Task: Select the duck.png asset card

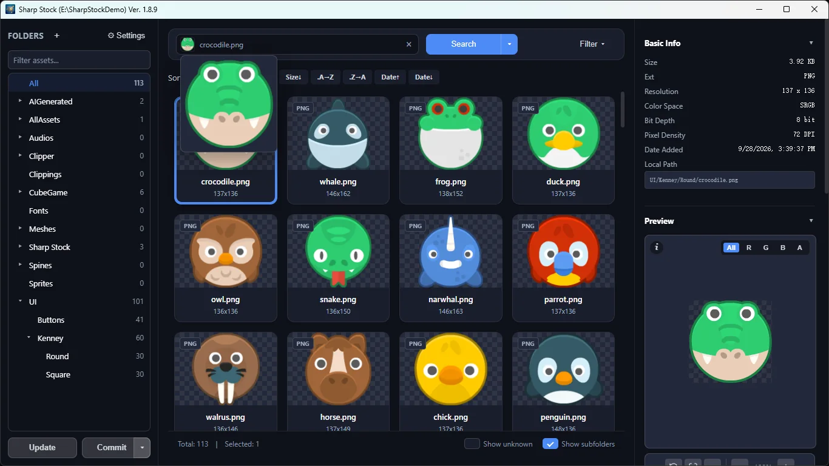Action: 563,150
